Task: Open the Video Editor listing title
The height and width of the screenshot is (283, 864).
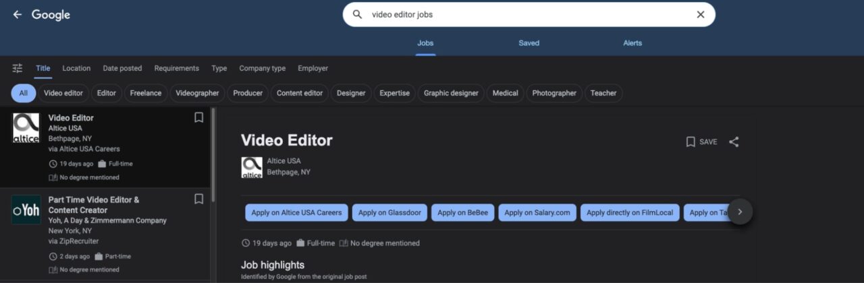Action: click(71, 118)
